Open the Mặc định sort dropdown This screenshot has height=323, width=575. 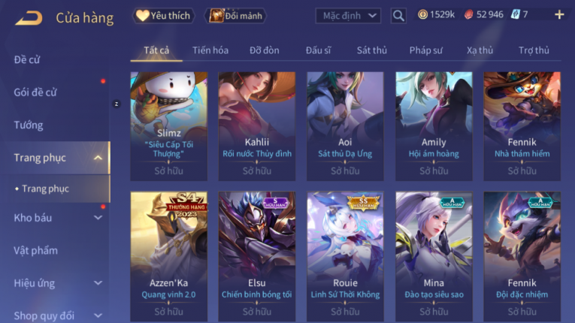pyautogui.click(x=348, y=16)
